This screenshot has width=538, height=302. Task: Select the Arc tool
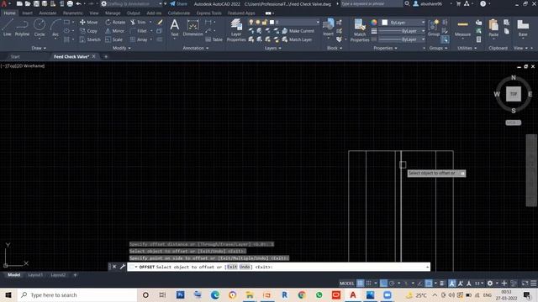point(55,28)
